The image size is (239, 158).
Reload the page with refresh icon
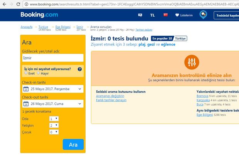[18, 4]
